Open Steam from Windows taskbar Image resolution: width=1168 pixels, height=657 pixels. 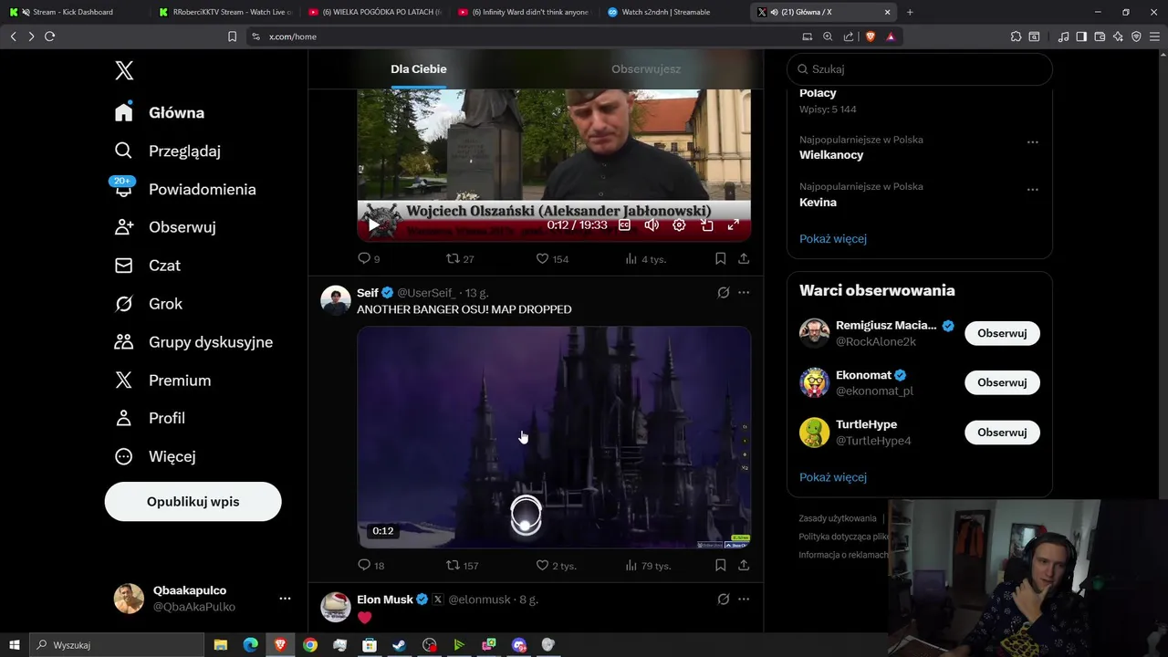pos(400,645)
